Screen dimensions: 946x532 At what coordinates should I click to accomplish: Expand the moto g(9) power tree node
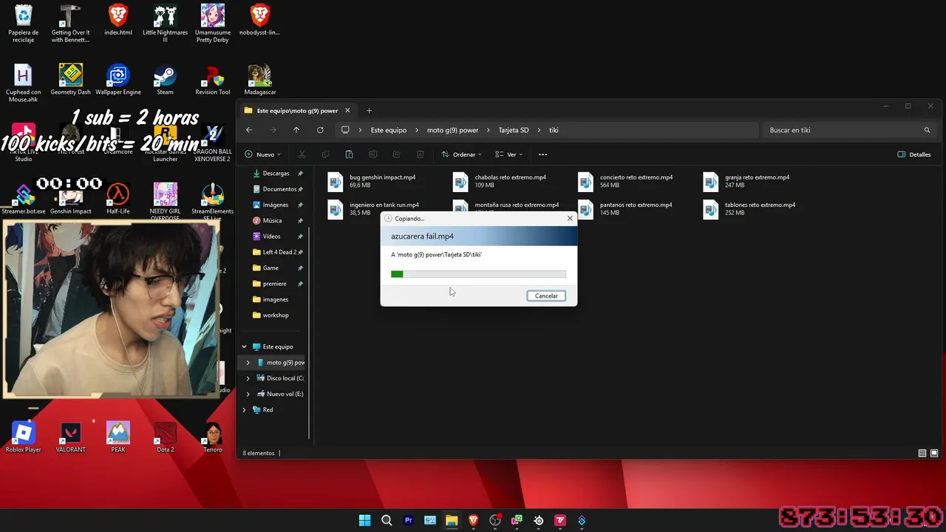pos(248,363)
